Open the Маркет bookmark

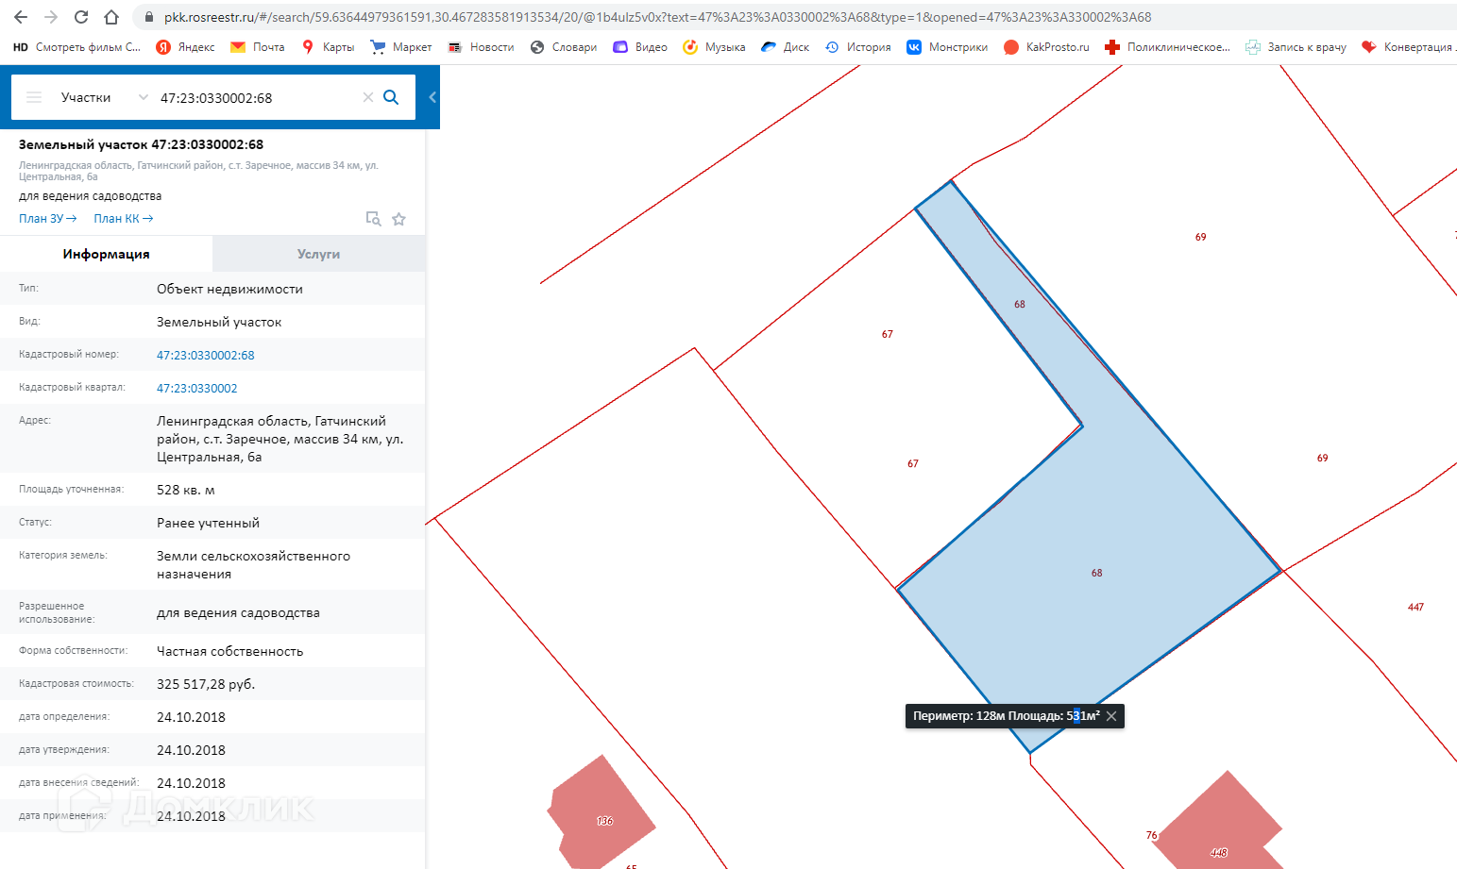401,46
